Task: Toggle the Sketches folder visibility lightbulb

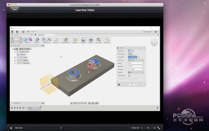Action: (x=18, y=63)
